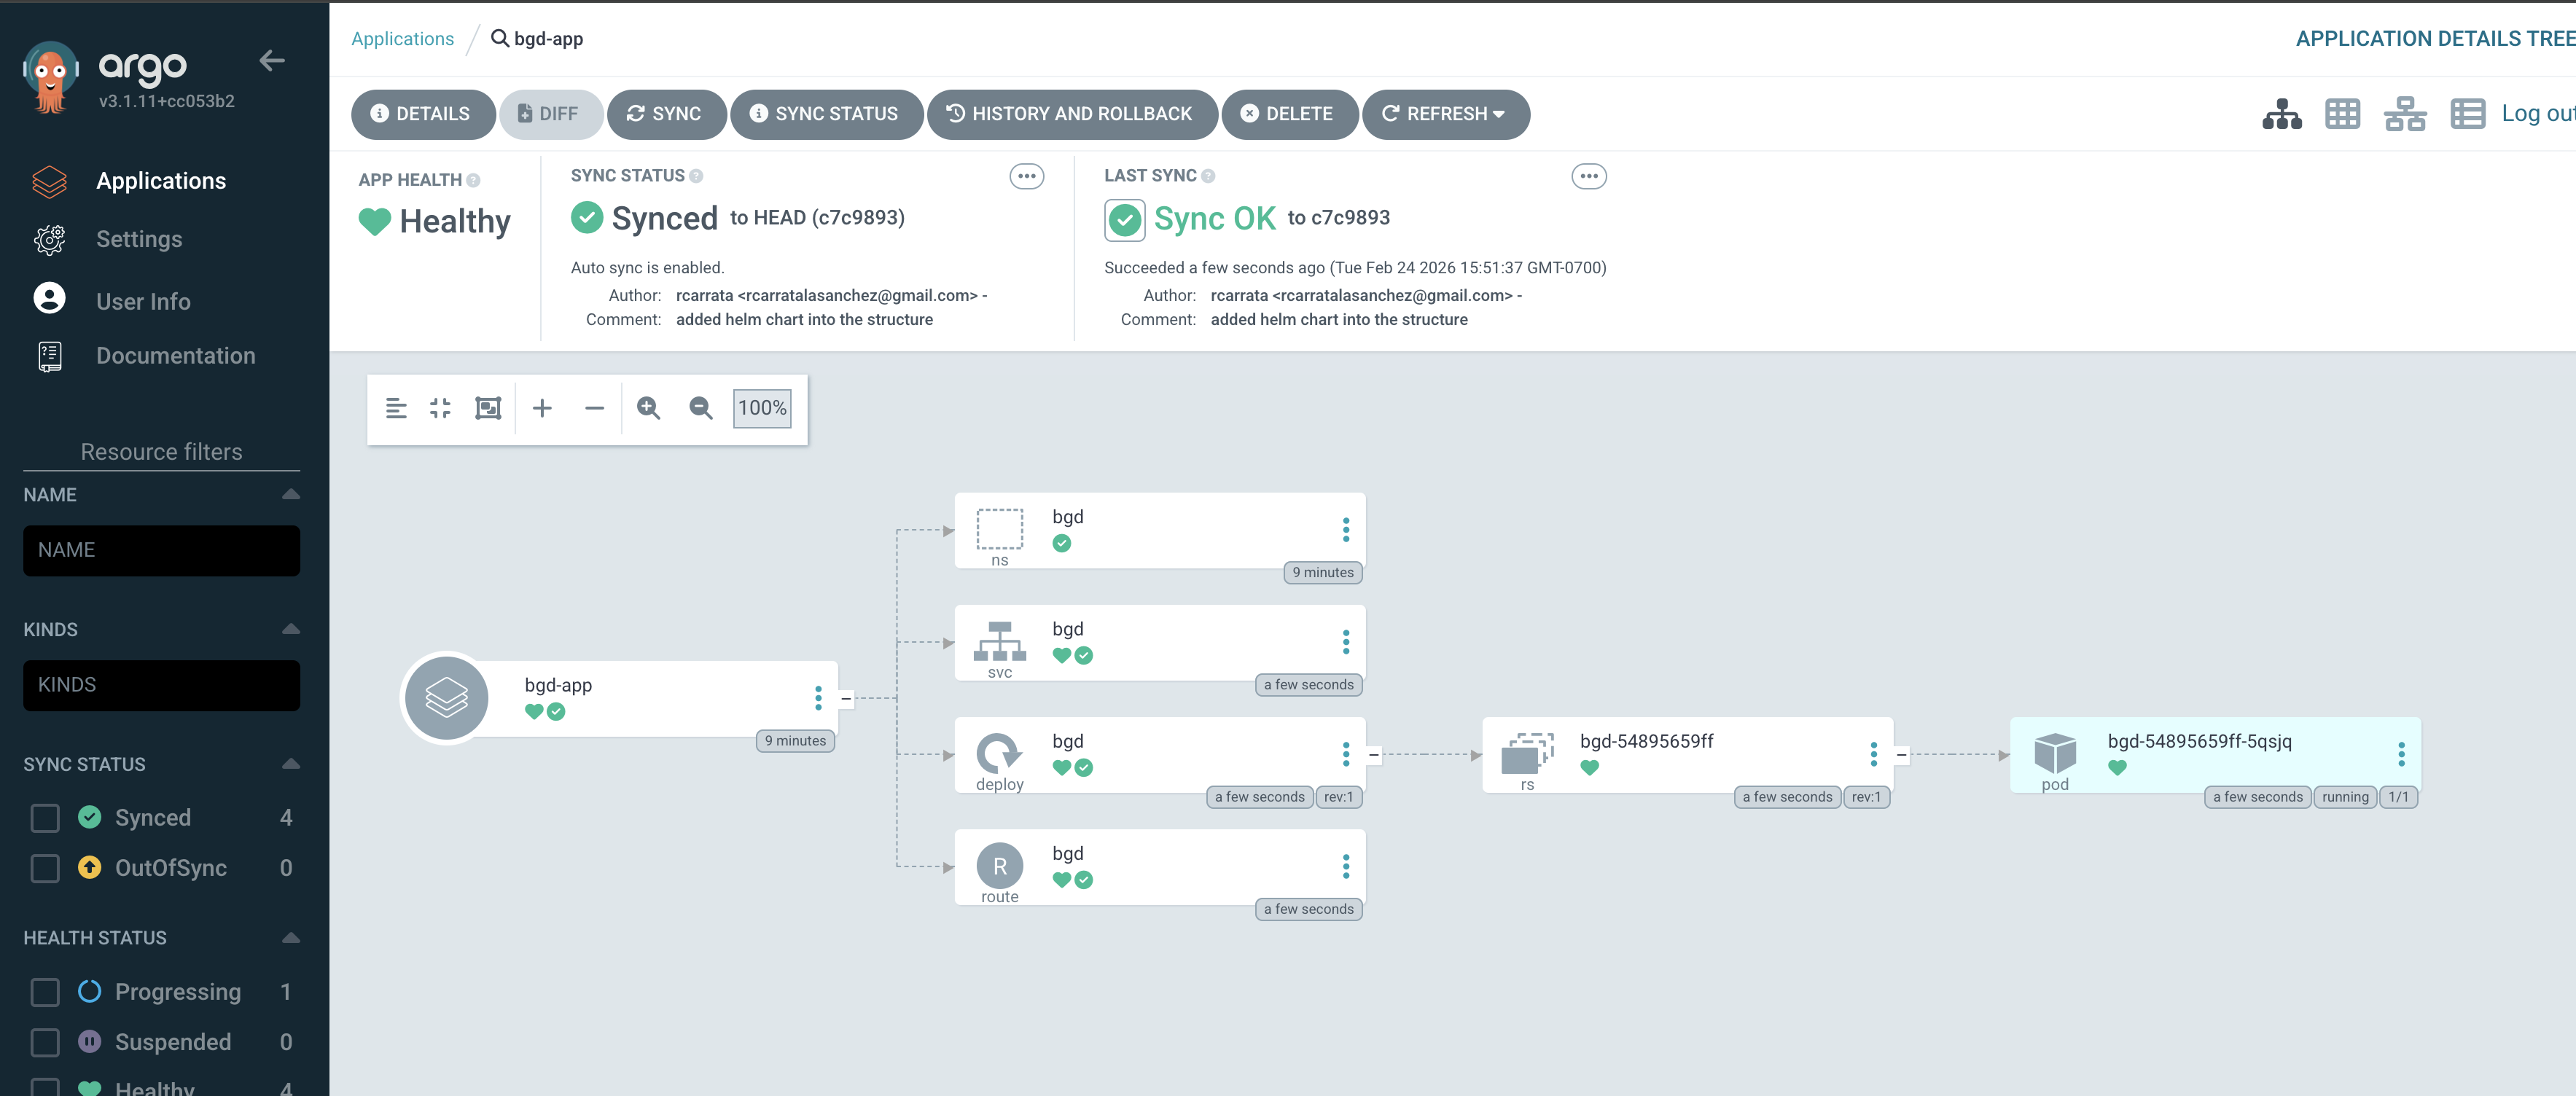
Task: Open Settings in the sidebar
Action: click(x=139, y=239)
